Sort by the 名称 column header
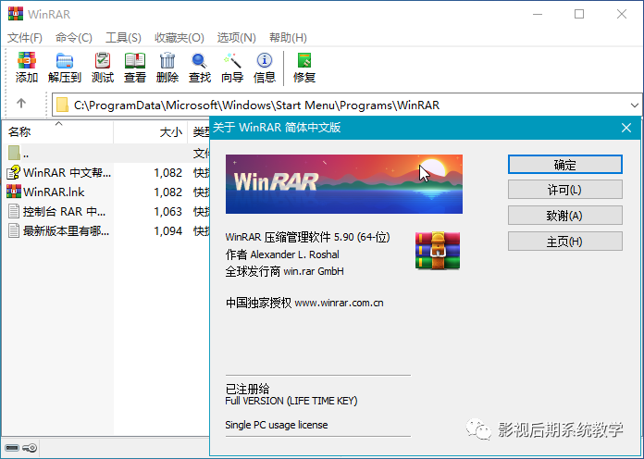The image size is (644, 459). click(57, 132)
